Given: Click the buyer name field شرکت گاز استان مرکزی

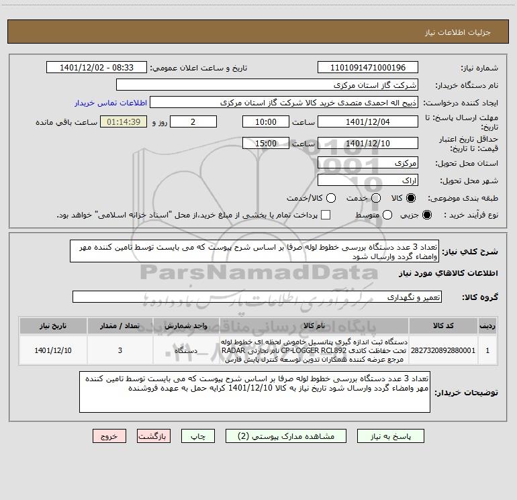Looking at the screenshot, I should 267,85.
